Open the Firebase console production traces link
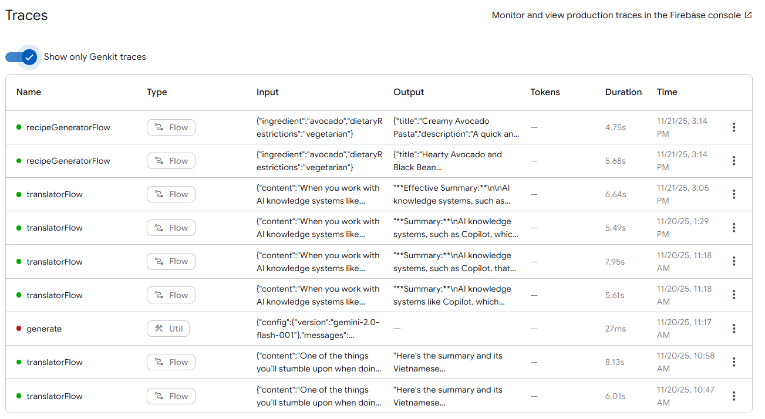 (616, 15)
